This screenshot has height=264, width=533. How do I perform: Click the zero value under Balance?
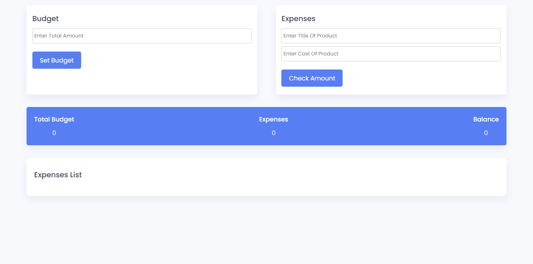[x=486, y=133]
